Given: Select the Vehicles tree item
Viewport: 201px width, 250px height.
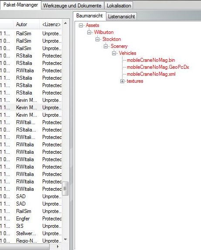Looking at the screenshot, I should point(128,53).
